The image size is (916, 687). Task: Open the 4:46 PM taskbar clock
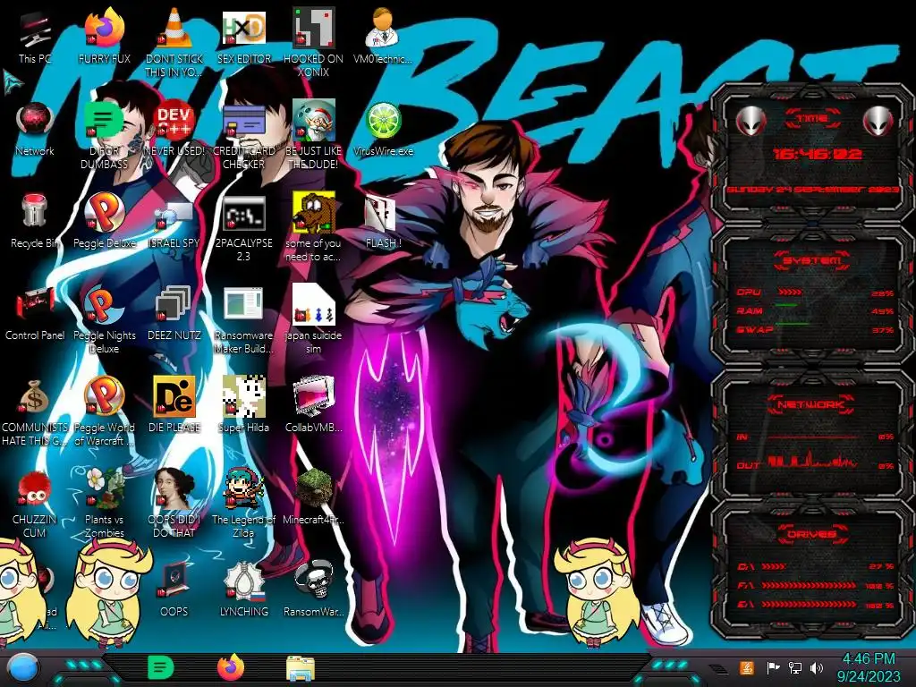(869, 667)
